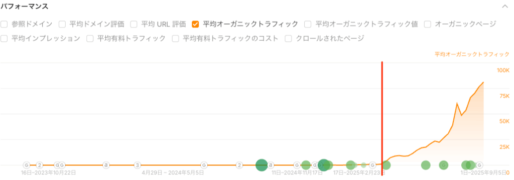Viewport: 514px width, 180px height.
Task: Enable the 平均ドメイン評価 checkbox
Action: 62,24
